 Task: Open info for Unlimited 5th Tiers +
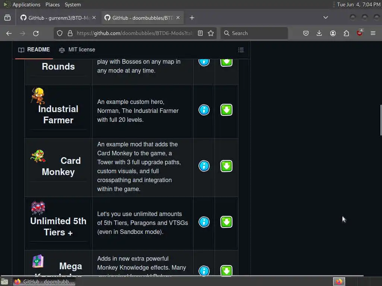pos(204,222)
